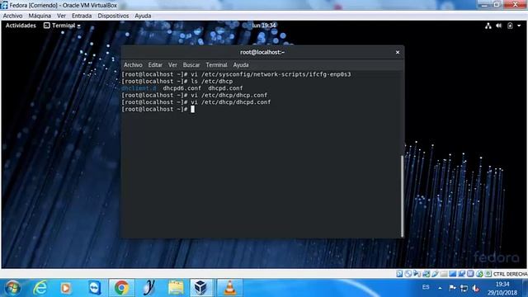Open Actividades overview

(21, 26)
